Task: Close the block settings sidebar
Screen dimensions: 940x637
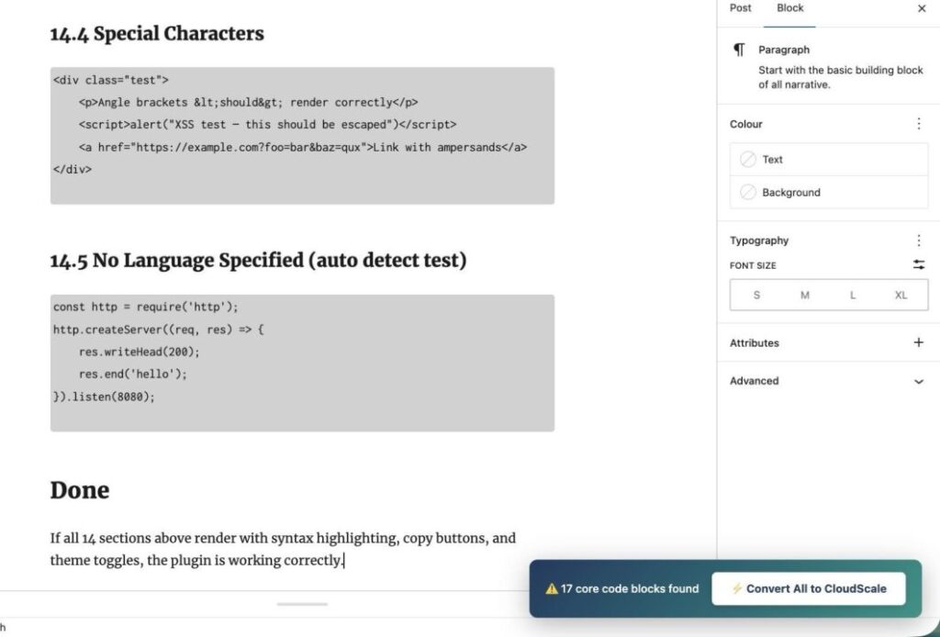Action: [922, 8]
